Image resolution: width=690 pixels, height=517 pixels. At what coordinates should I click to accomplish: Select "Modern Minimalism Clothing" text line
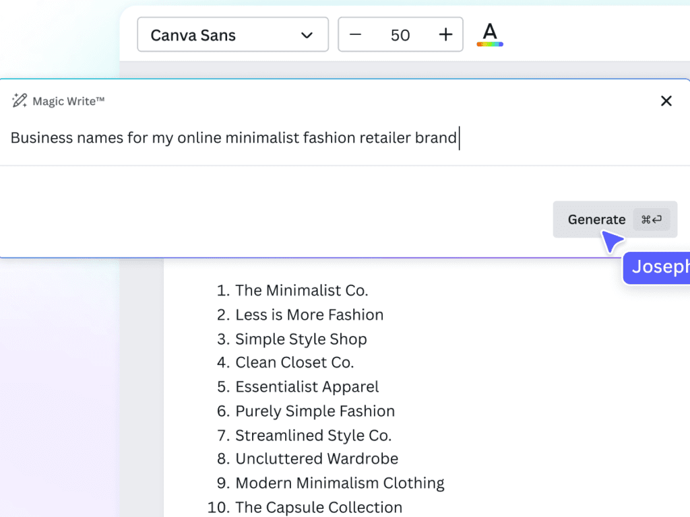340,483
